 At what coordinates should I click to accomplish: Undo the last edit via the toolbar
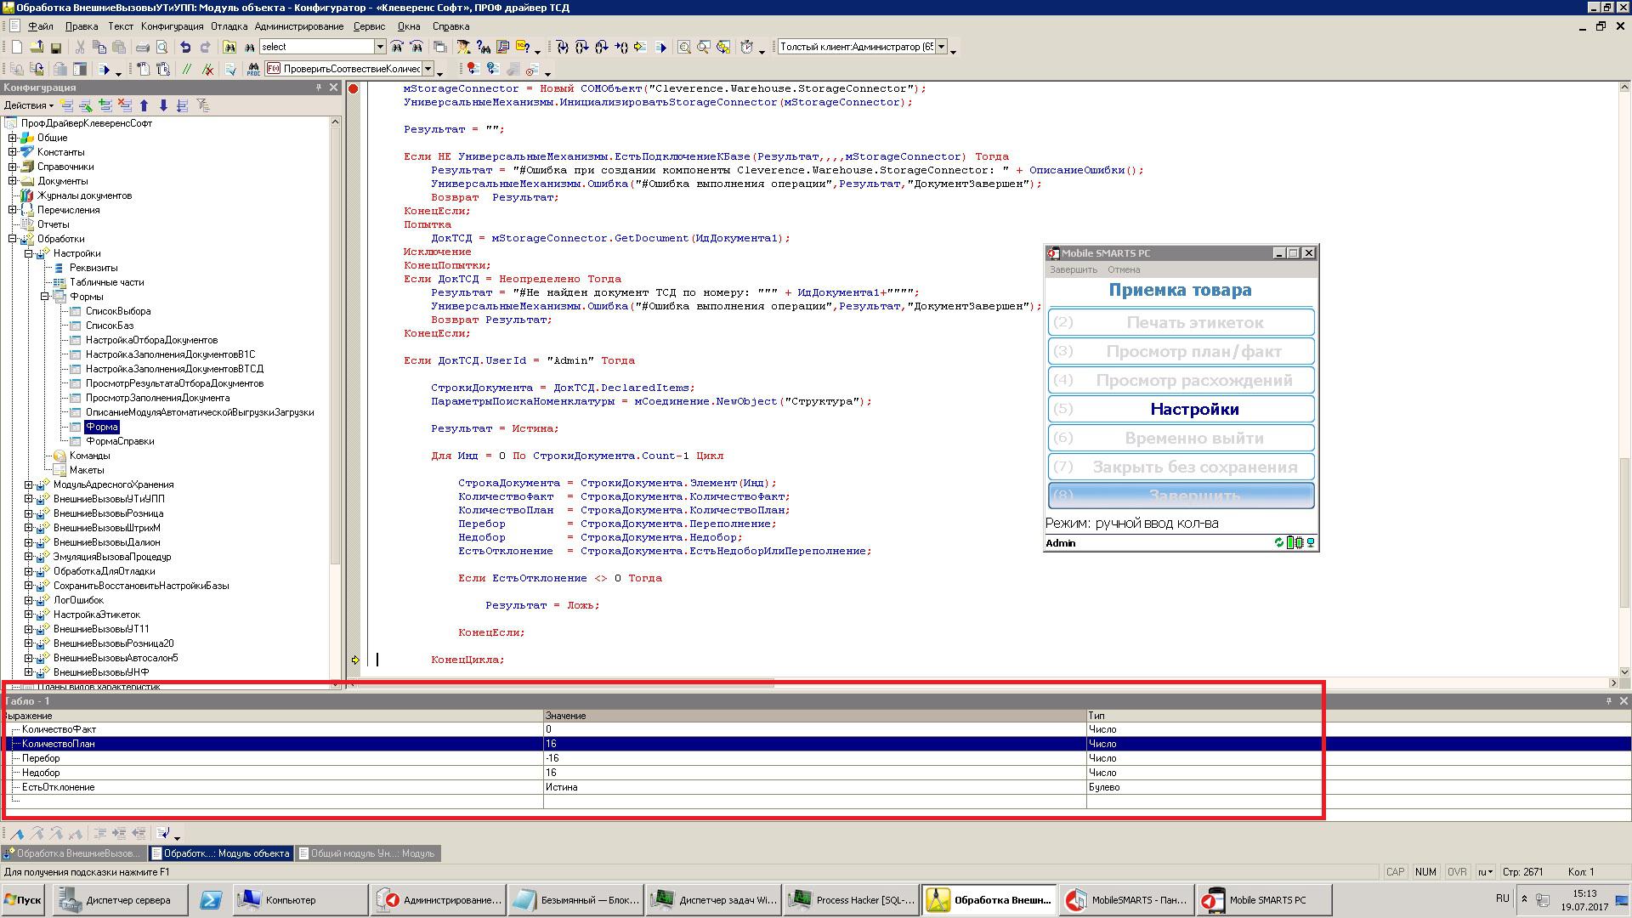tap(185, 47)
